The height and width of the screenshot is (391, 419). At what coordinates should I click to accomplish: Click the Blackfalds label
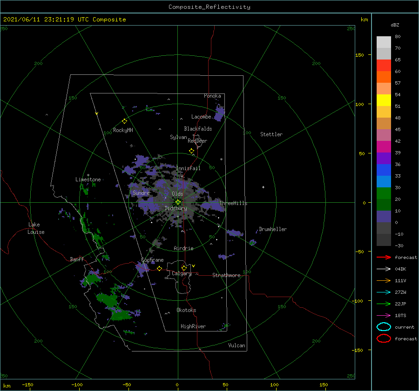[198, 129]
